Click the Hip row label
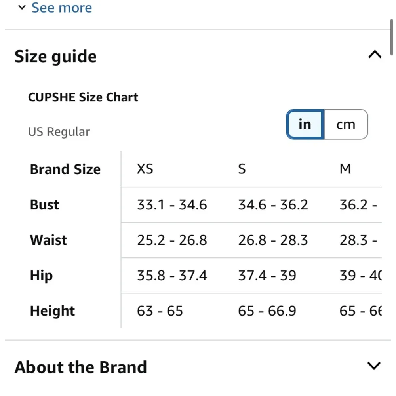The height and width of the screenshot is (396, 396). (x=41, y=276)
